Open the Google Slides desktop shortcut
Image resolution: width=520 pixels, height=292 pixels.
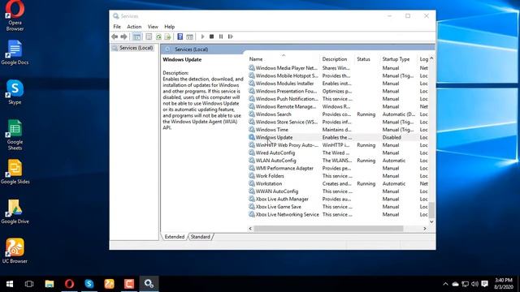pos(15,171)
